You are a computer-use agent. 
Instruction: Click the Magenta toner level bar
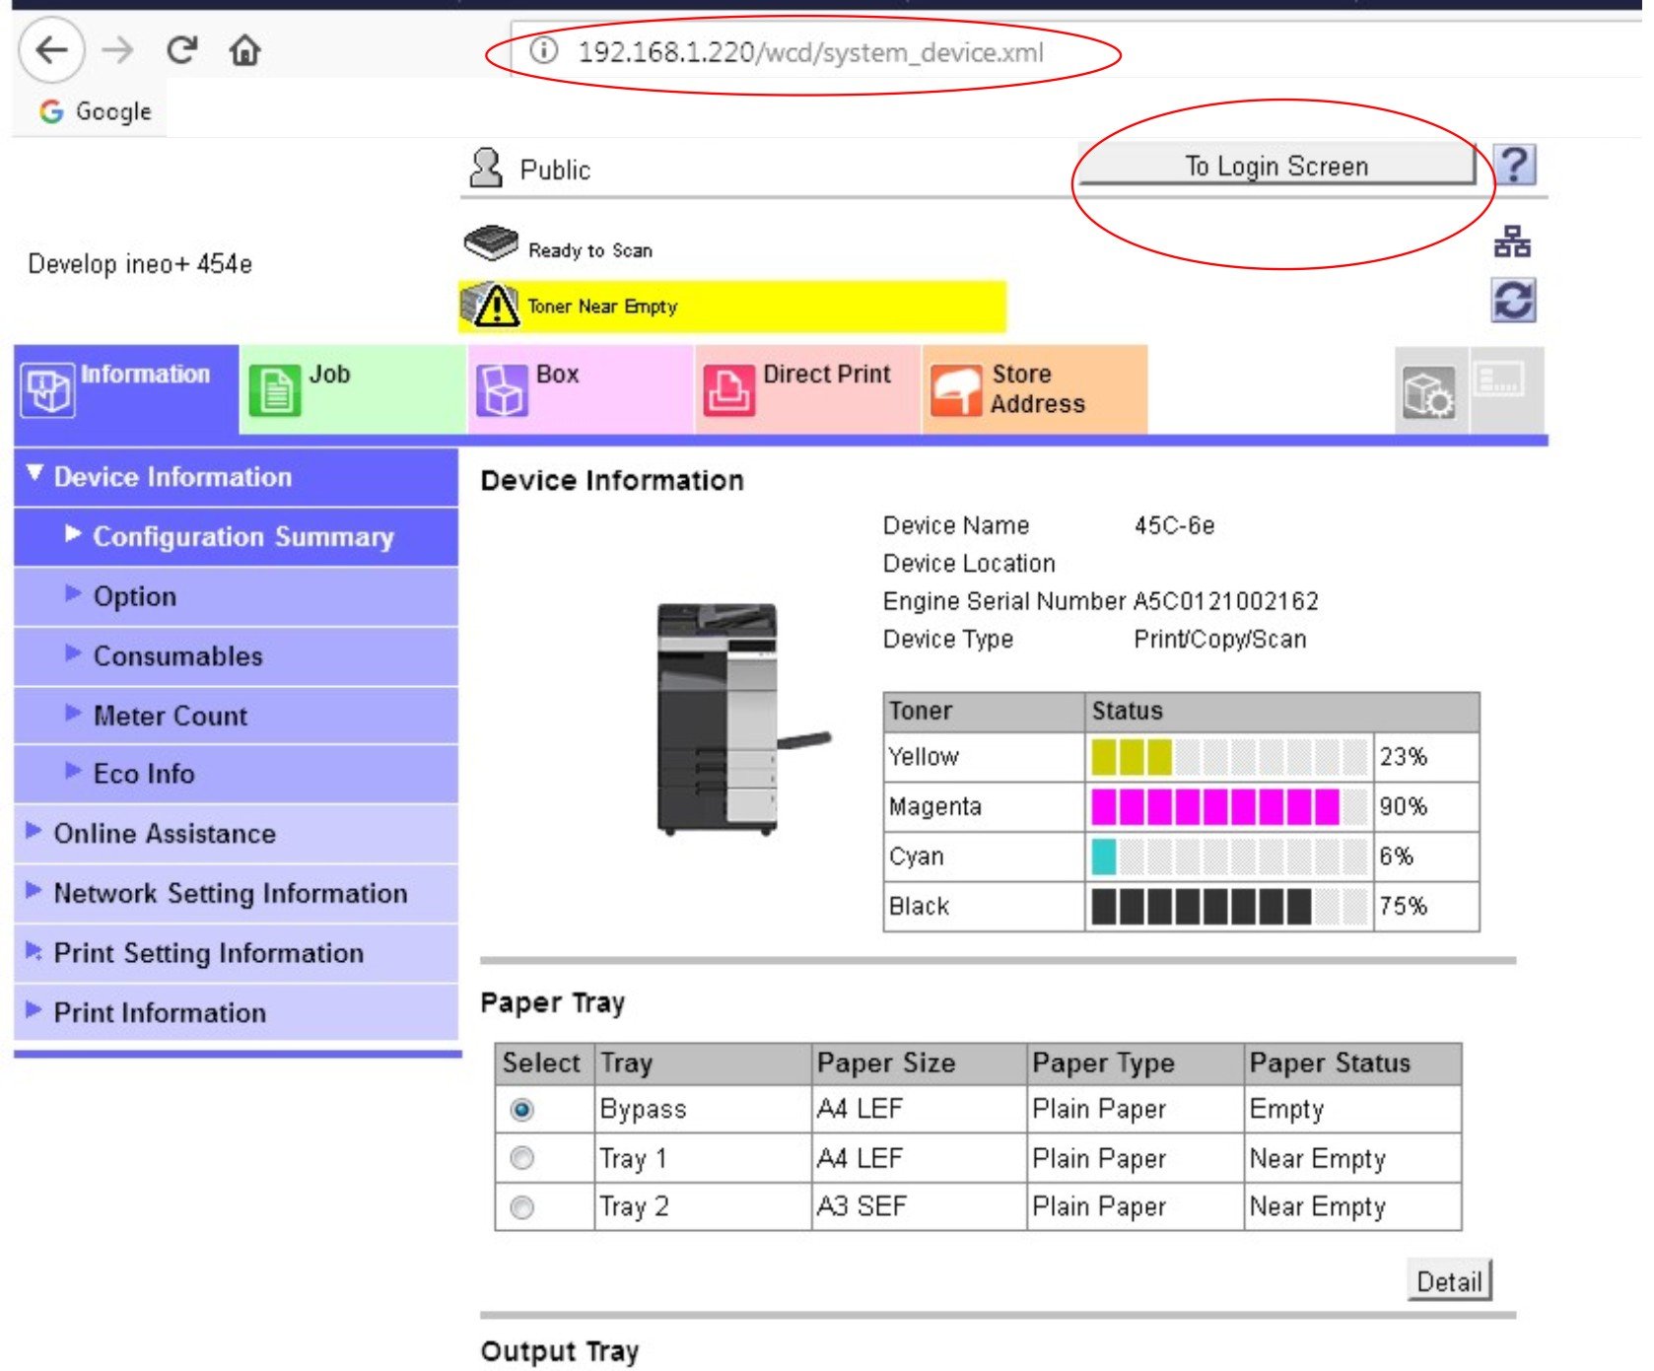(1228, 807)
